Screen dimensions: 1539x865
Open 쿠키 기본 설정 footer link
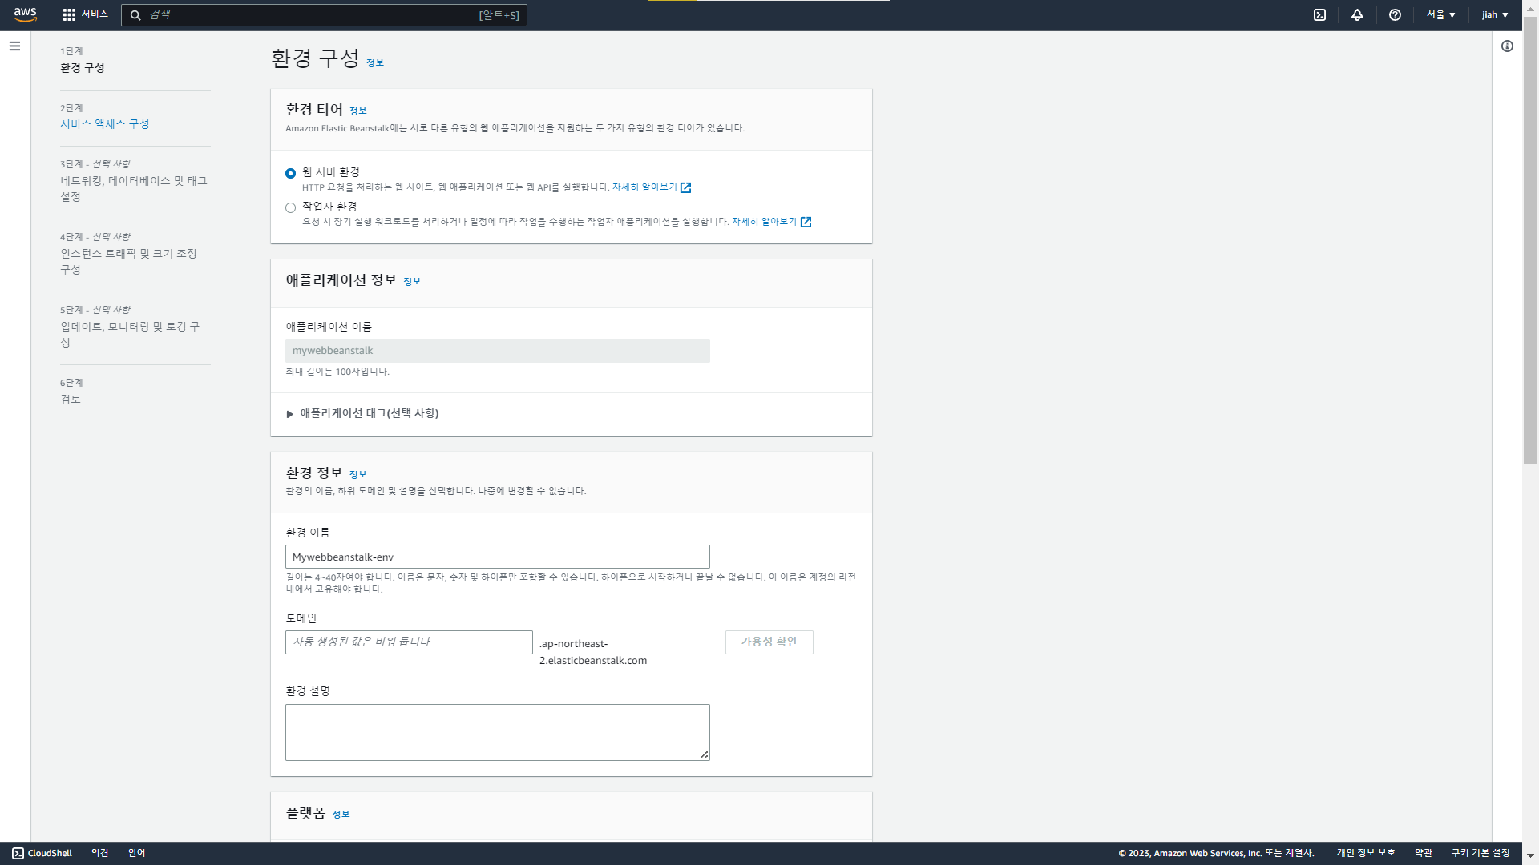[1480, 853]
